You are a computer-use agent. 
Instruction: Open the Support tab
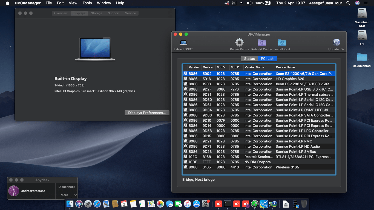[114, 13]
